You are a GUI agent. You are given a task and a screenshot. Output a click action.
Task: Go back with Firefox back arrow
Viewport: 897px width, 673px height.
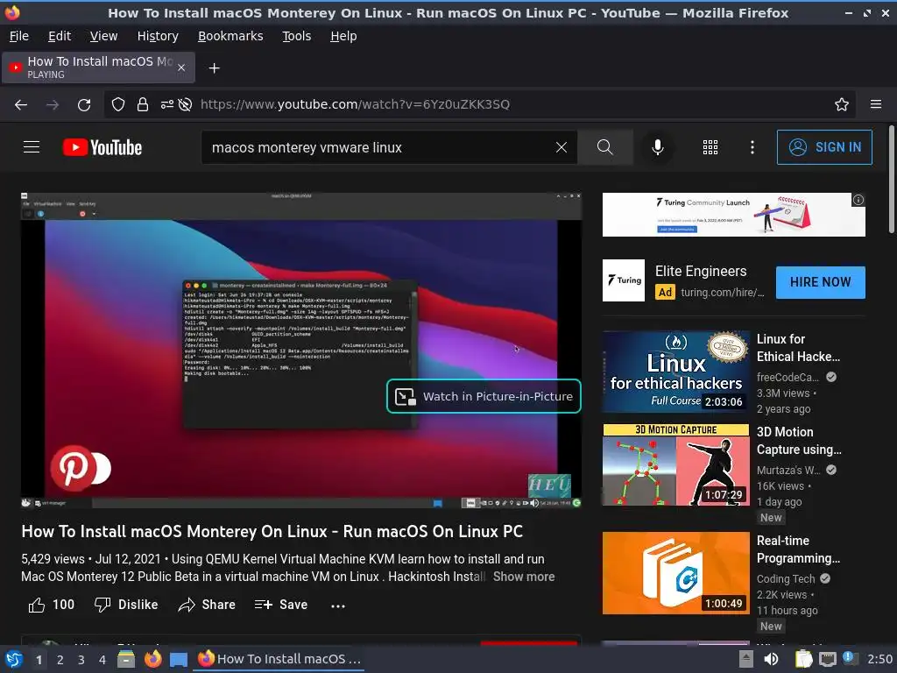point(21,105)
